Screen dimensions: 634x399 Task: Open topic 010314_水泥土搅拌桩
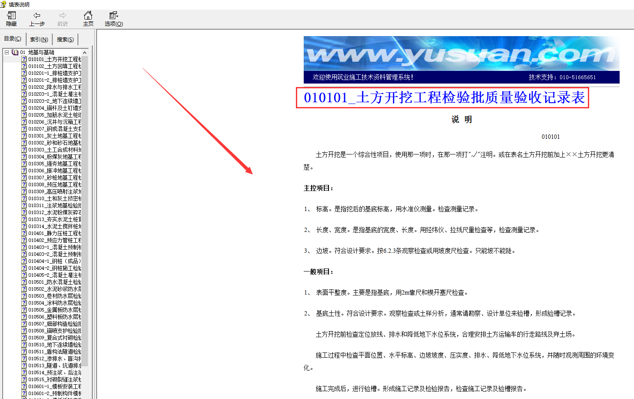pyautogui.click(x=55, y=226)
